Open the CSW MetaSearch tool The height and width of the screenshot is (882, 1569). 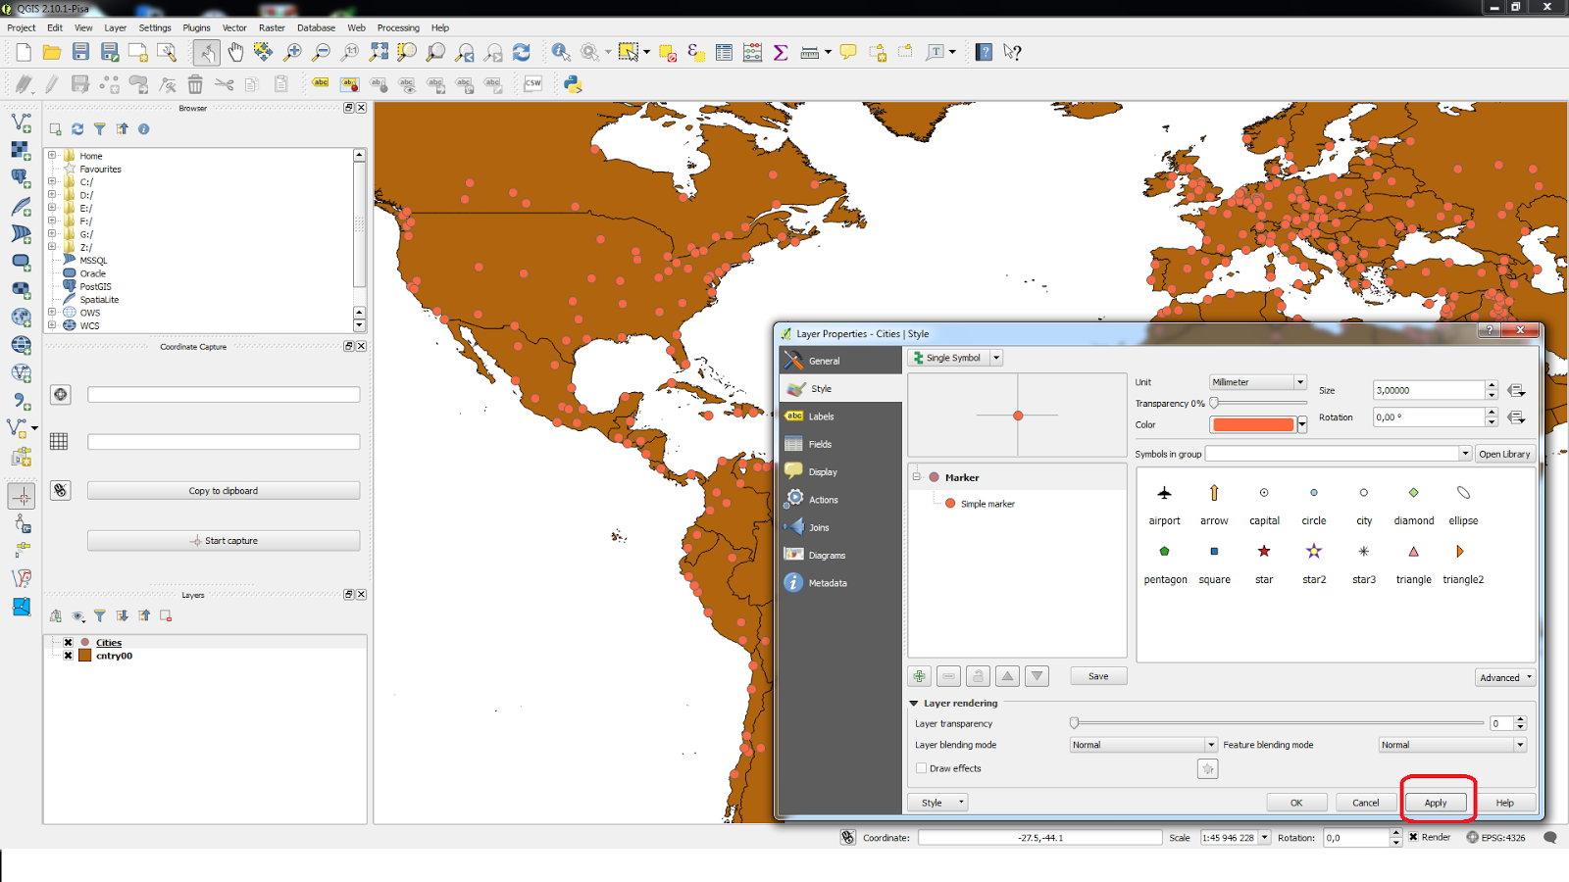point(532,84)
